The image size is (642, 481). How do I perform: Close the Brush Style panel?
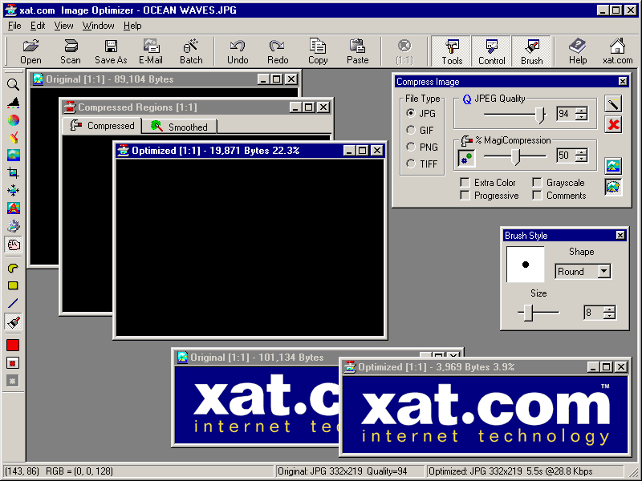tap(620, 235)
